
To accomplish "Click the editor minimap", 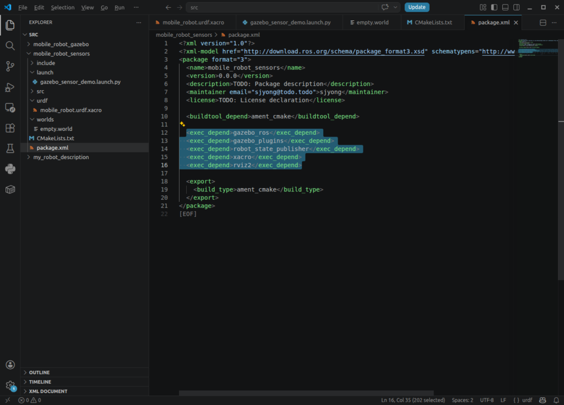I will tap(538, 48).
